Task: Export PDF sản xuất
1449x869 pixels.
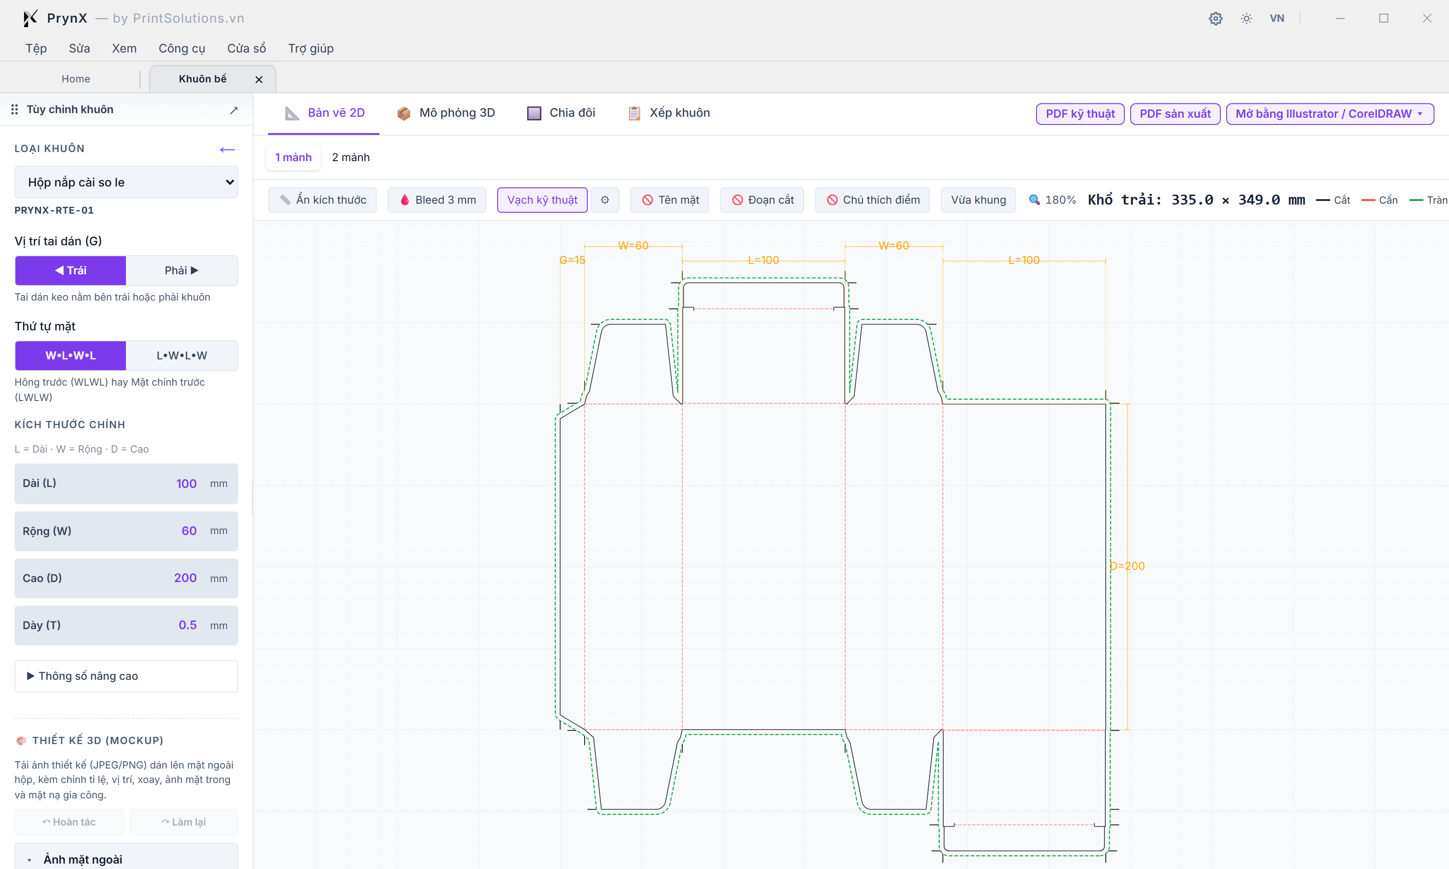Action: pos(1175,114)
